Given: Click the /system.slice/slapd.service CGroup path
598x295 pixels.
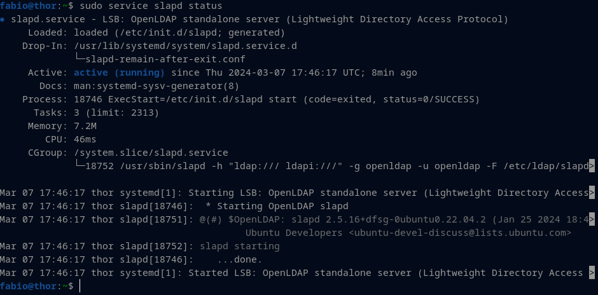Looking at the screenshot, I should [151, 153].
